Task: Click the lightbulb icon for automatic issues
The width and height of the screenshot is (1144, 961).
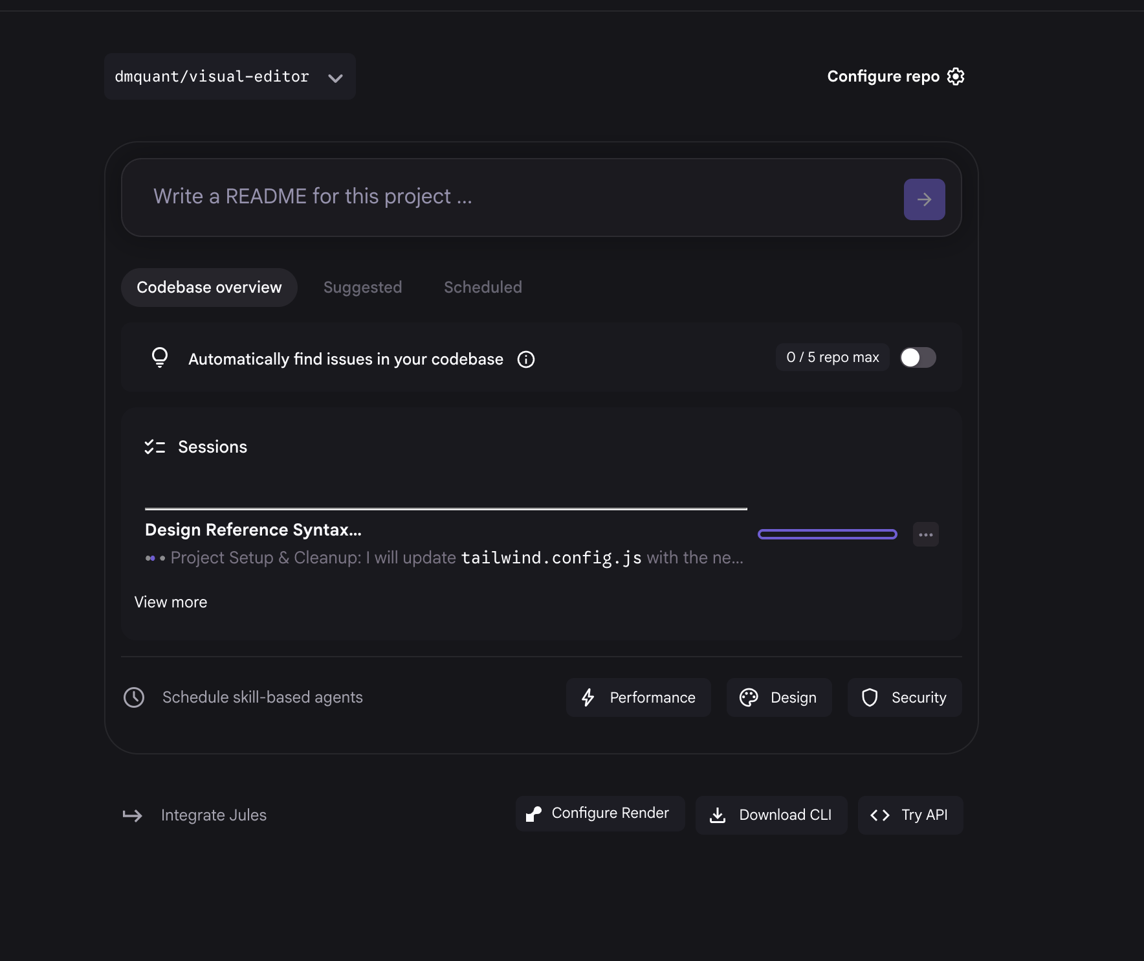Action: (x=160, y=357)
